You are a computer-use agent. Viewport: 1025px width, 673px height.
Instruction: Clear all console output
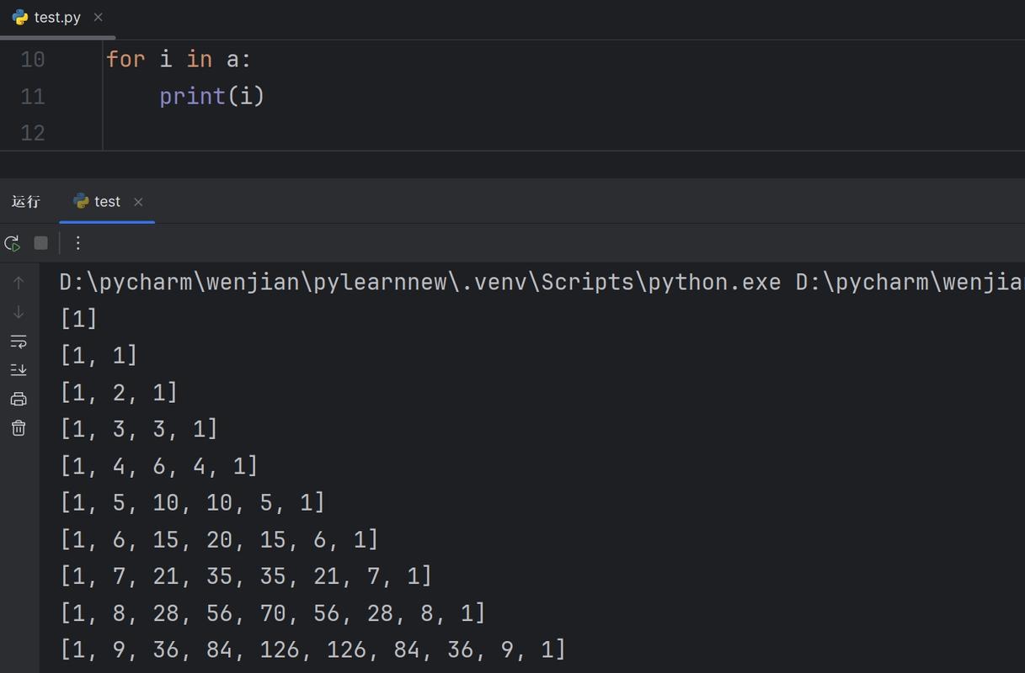tap(19, 427)
